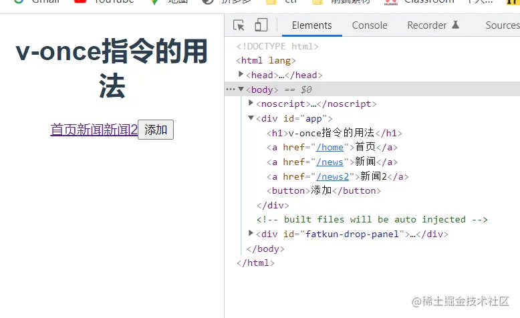Select the closing /body row
This screenshot has height=318, width=520.
click(265, 249)
